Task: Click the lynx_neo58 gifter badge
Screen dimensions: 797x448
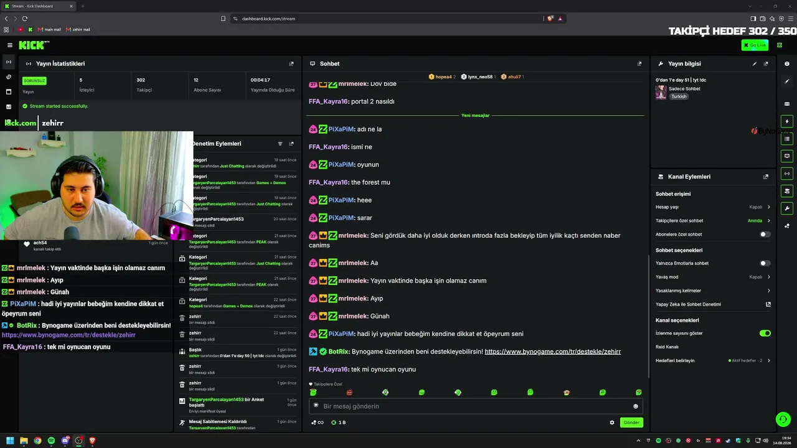Action: 478,77
